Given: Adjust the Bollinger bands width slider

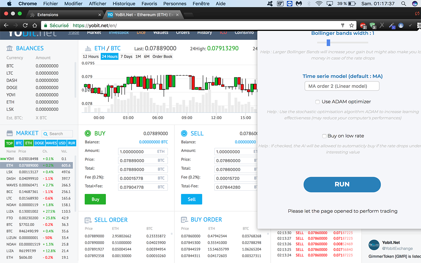Looking at the screenshot, I should 328,42.
